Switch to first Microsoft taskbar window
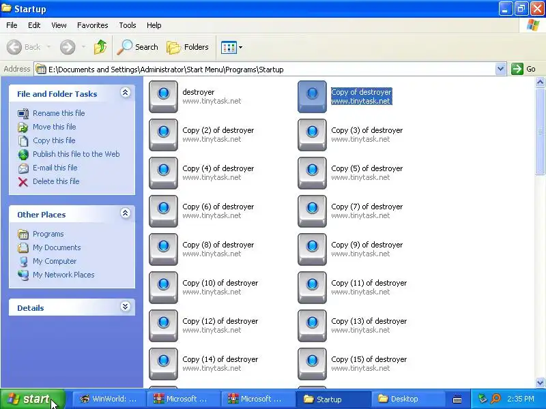The image size is (546, 409). [x=183, y=399]
